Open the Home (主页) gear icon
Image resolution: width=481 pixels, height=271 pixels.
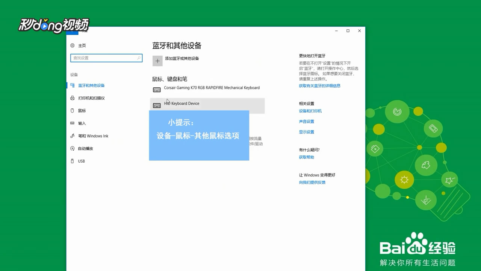(73, 46)
